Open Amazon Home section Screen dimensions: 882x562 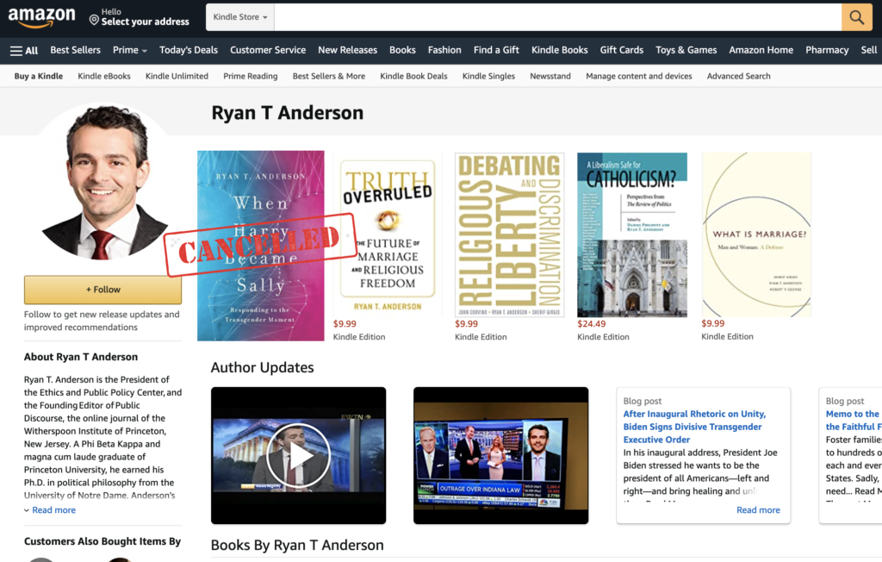[761, 50]
